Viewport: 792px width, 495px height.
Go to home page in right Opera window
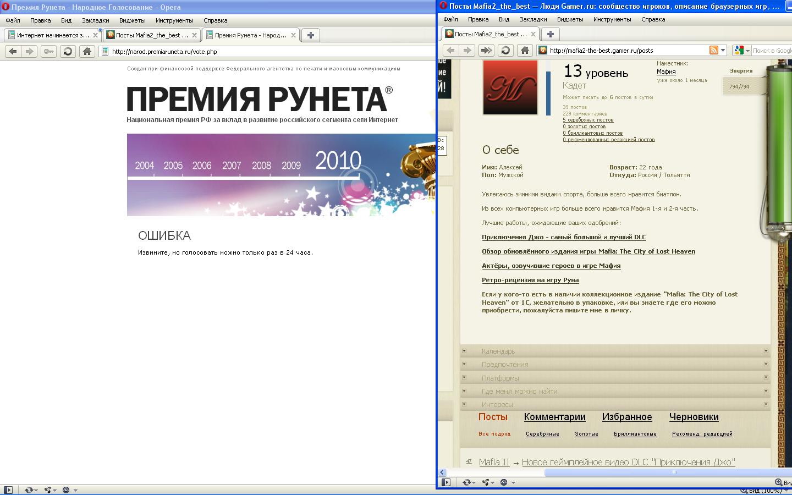[x=525, y=50]
